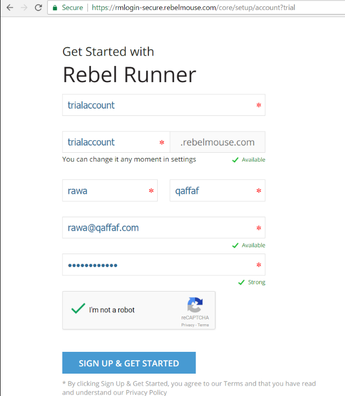Go back using the browser back arrow

[10, 8]
